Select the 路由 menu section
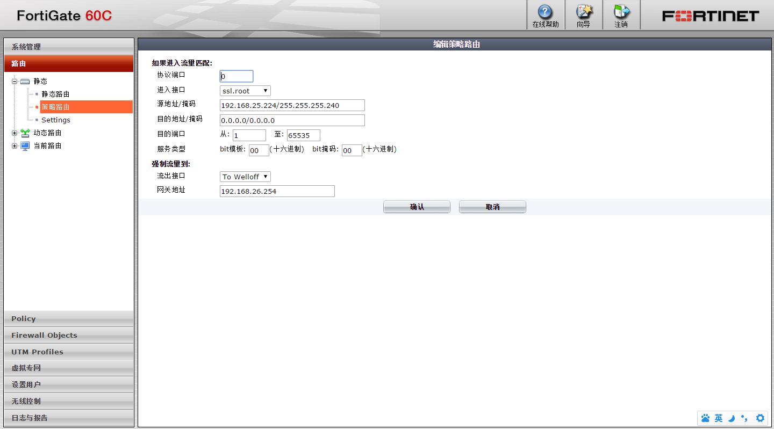 pos(69,63)
